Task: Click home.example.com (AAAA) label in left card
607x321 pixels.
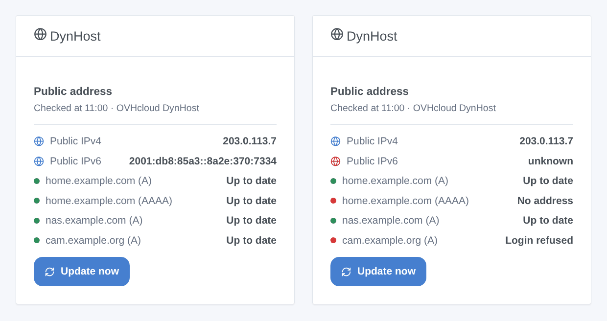Action: [x=109, y=201]
